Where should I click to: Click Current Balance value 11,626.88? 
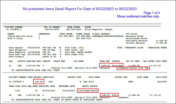coord(161,43)
